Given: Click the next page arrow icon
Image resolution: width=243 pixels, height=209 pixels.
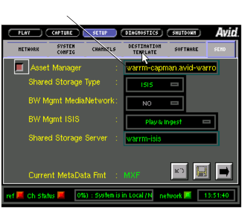Looking at the screenshot, I should point(224,171).
